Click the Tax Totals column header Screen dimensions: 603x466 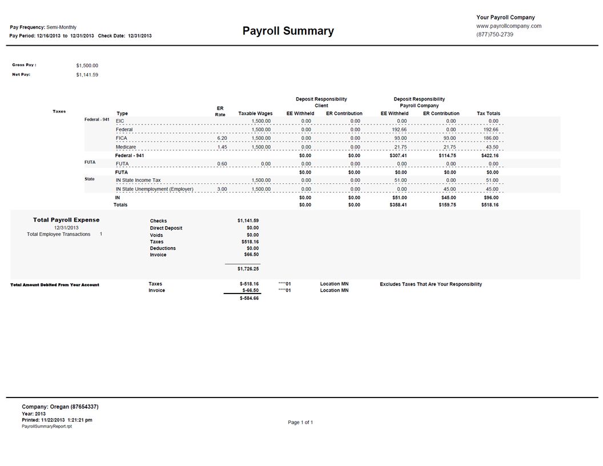488,114
